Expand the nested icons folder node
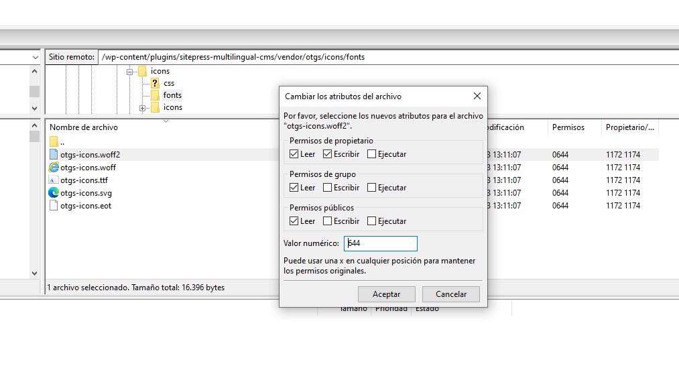 (x=143, y=108)
